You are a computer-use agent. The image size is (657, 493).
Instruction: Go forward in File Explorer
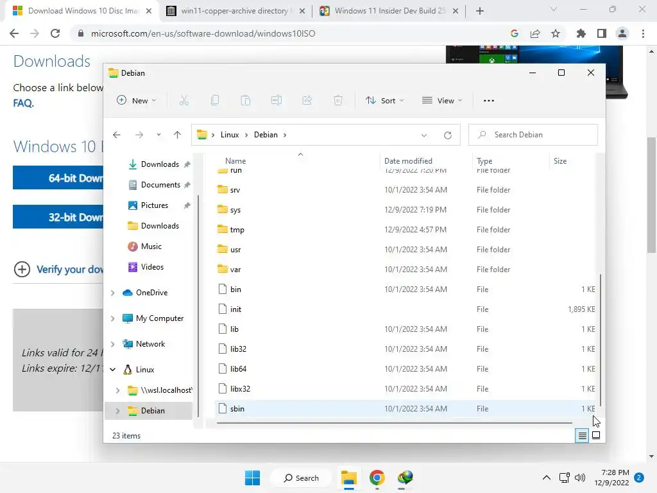click(139, 135)
